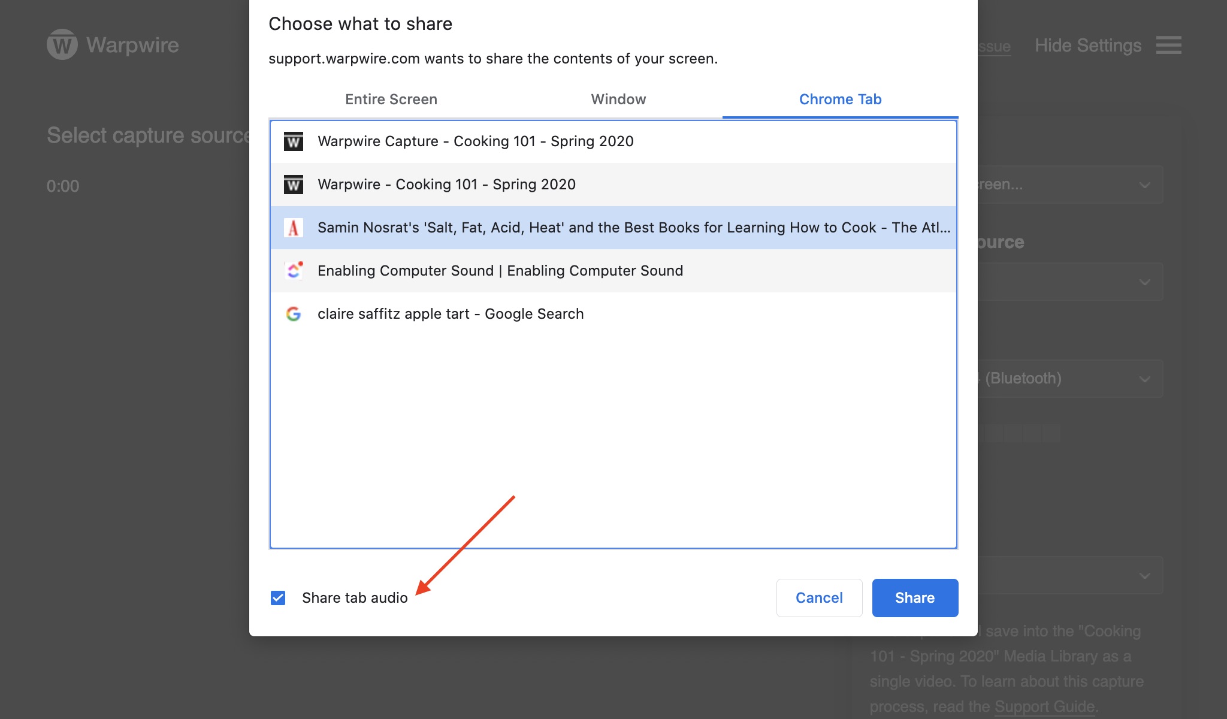Select the Enabling Computer Sound tab row
Viewport: 1227px width, 719px height.
613,271
